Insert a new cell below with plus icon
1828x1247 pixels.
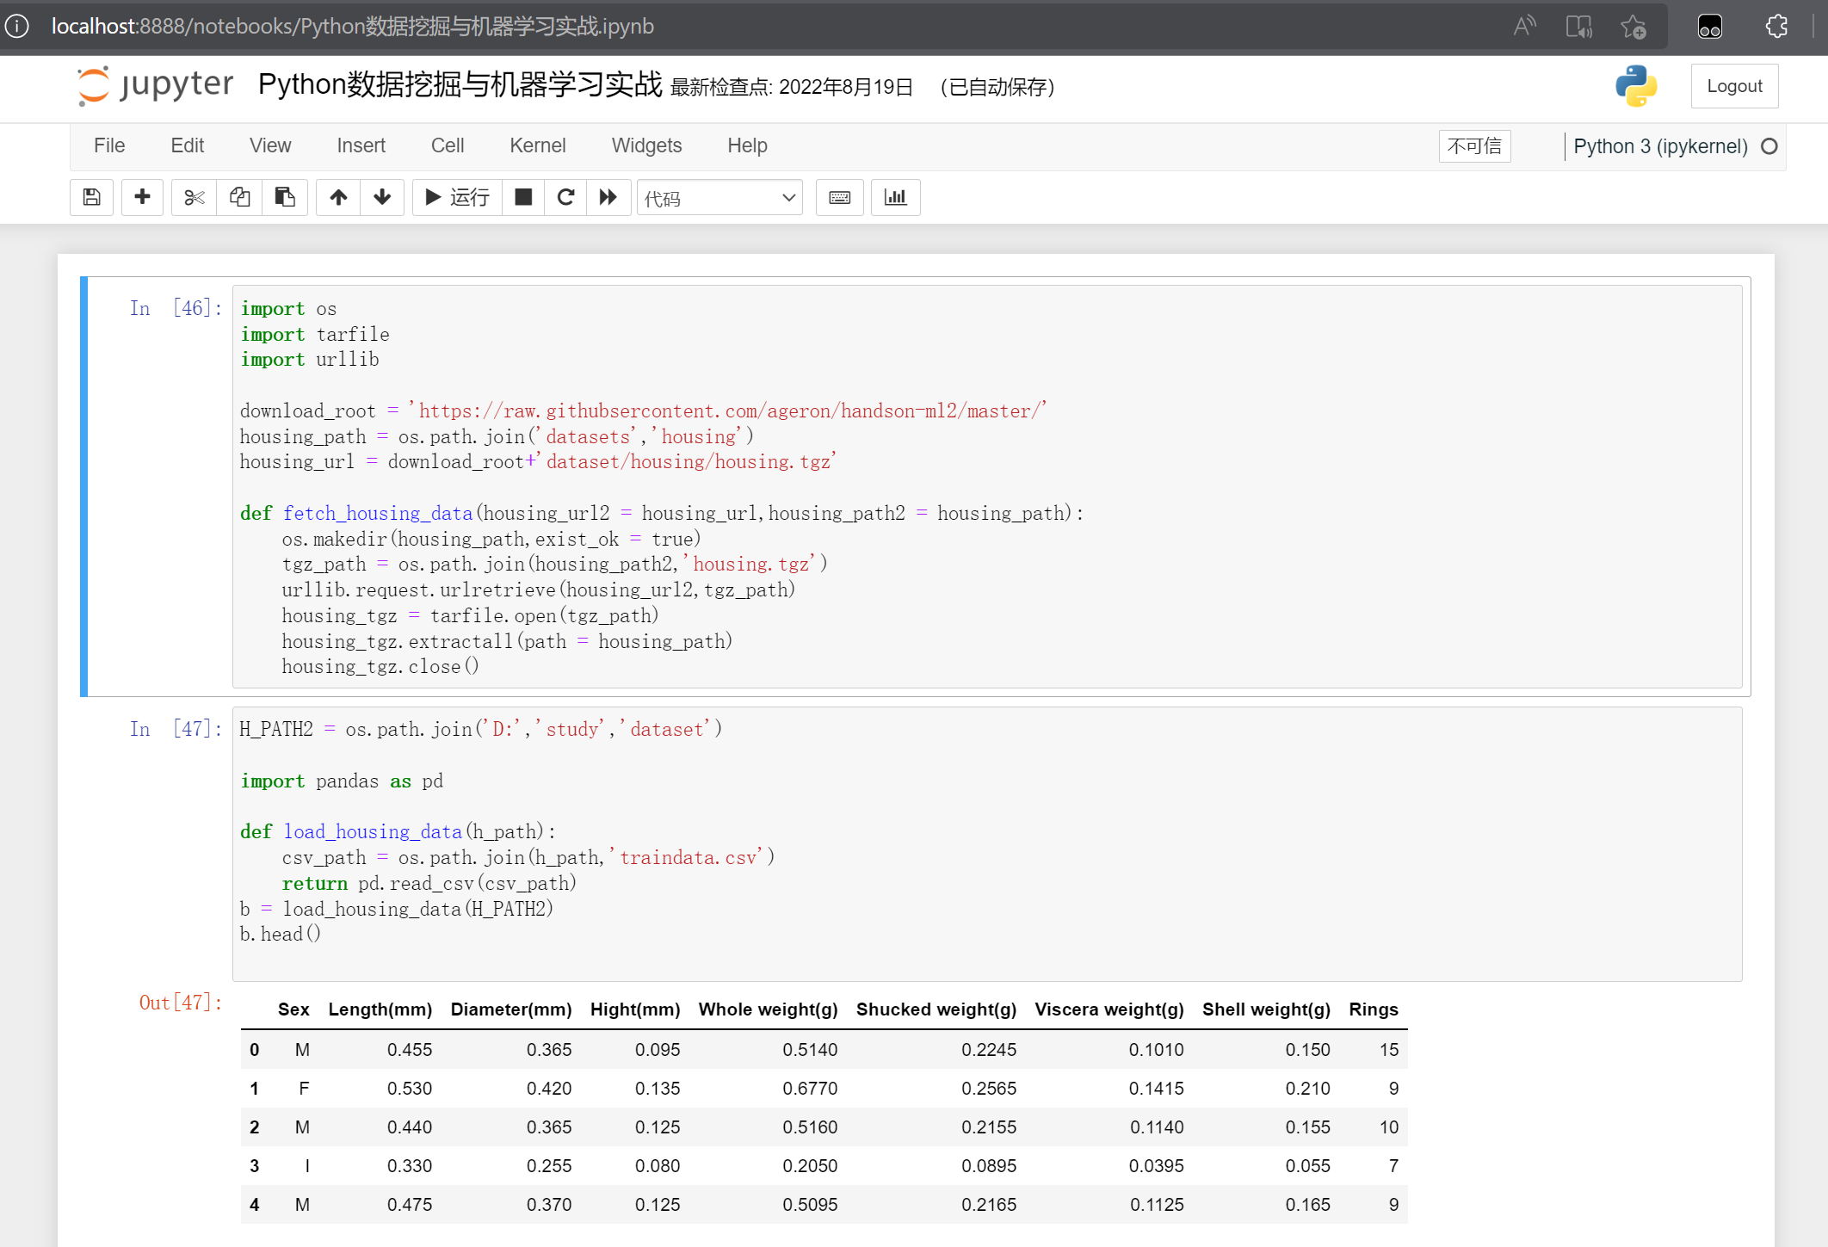[x=143, y=197]
